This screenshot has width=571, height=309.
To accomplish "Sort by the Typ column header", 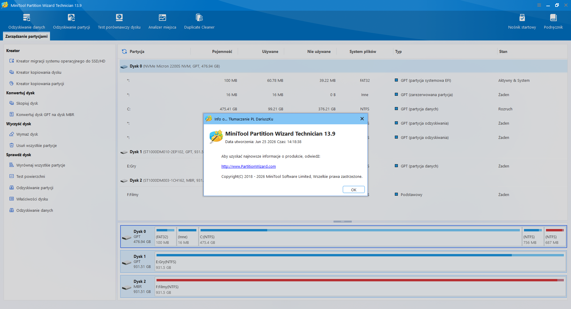I will (398, 51).
